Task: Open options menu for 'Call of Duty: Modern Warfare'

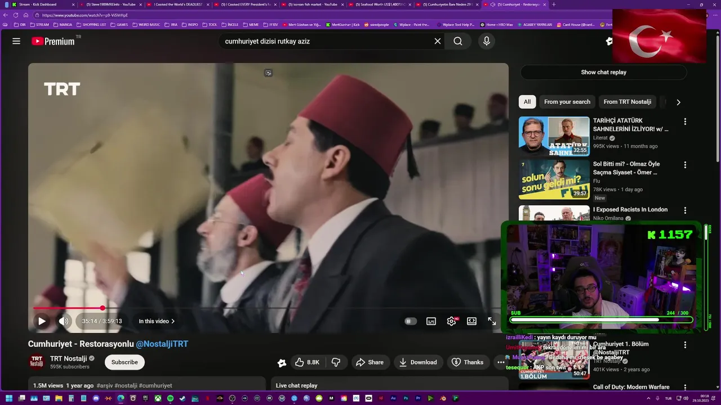Action: click(685, 388)
